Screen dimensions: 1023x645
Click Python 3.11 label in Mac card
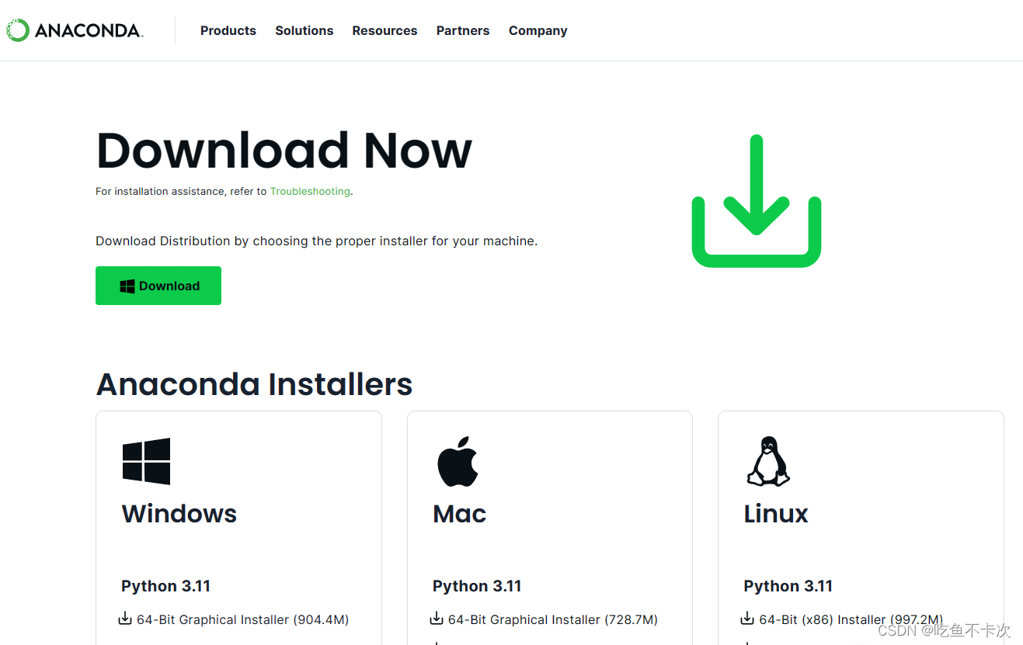(x=477, y=586)
